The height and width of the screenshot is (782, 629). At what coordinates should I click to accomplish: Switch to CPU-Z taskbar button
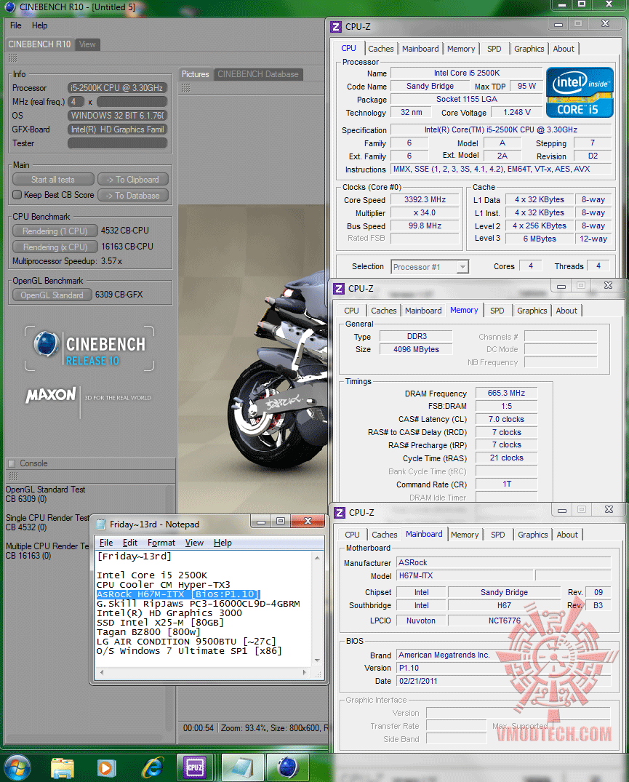coord(194,767)
